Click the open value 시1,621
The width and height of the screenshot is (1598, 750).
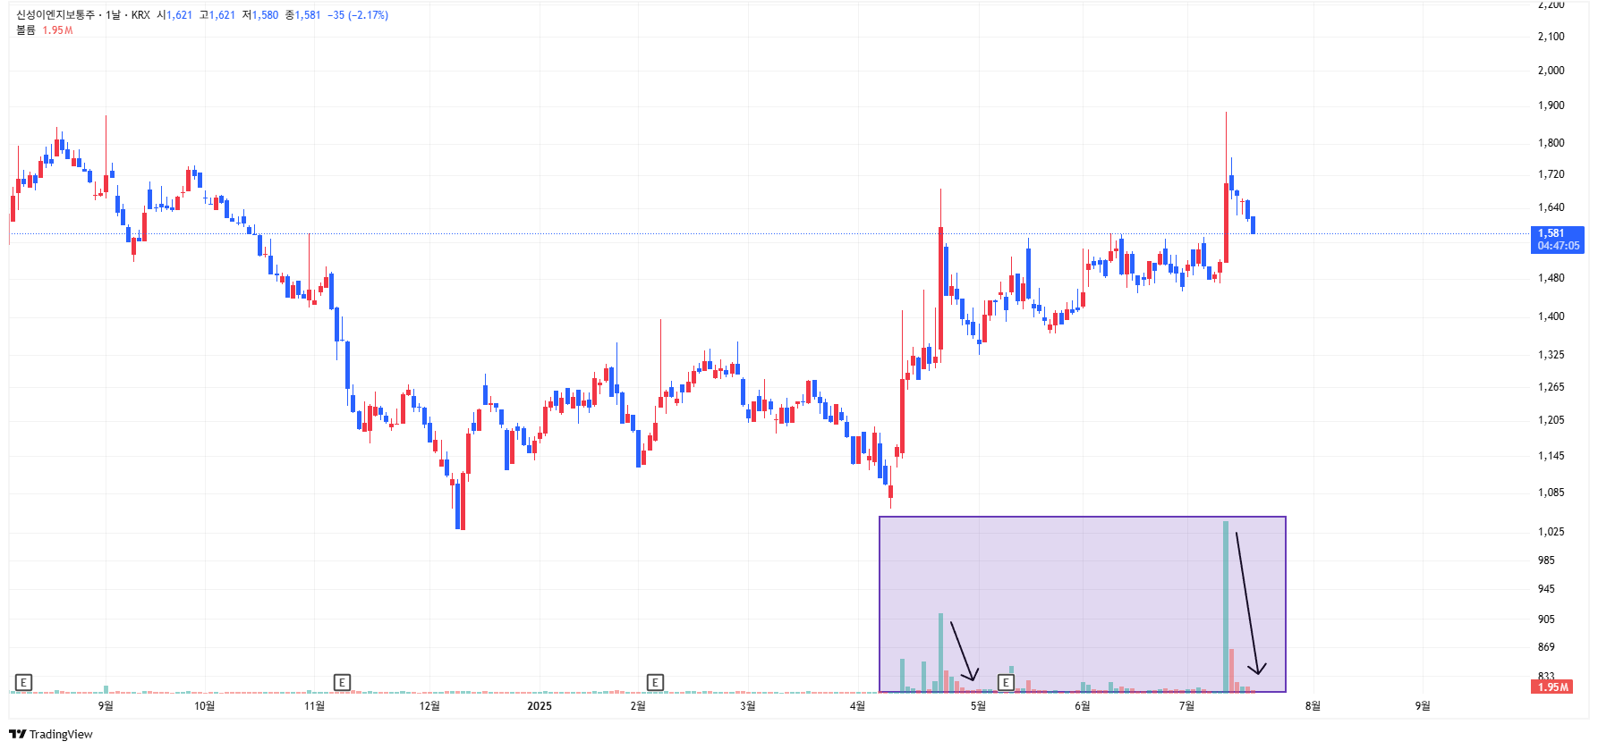pyautogui.click(x=174, y=15)
